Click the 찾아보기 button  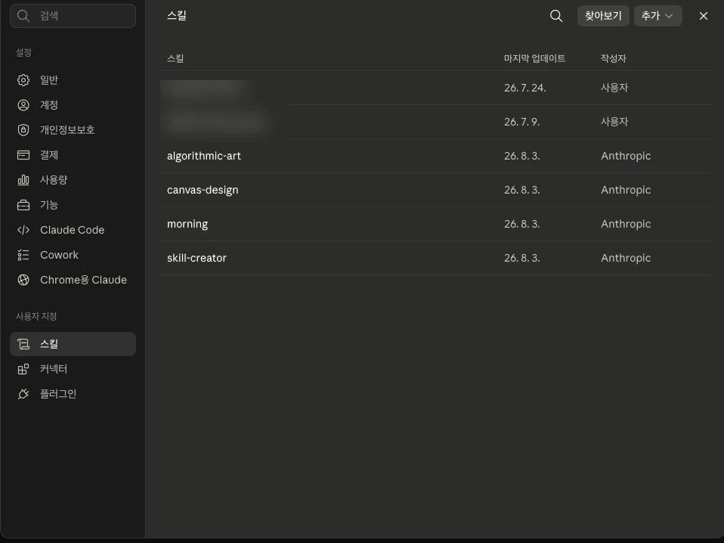603,16
